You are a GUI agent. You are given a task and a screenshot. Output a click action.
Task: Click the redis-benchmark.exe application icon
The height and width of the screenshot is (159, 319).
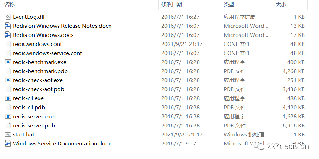click(x=8, y=62)
